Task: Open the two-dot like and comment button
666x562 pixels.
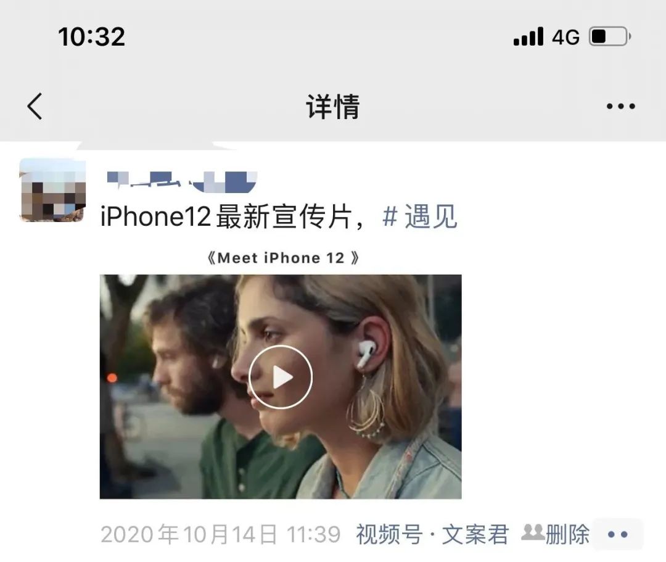Action: point(617,534)
